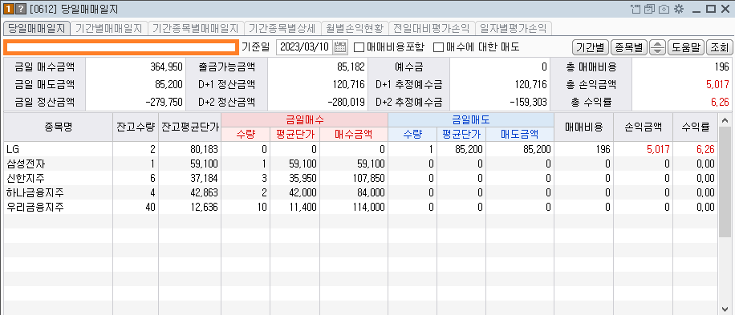Click the 총 수익률 label

click(591, 102)
